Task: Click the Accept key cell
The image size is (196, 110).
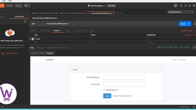Action: 62,39
